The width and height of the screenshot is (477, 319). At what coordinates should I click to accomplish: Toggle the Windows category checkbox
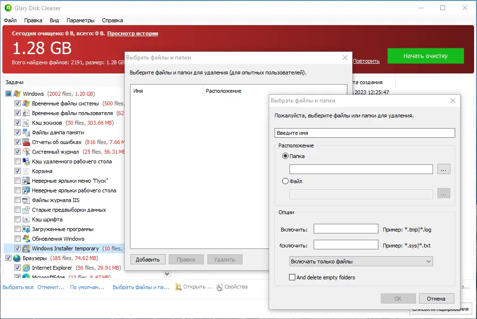(9, 94)
